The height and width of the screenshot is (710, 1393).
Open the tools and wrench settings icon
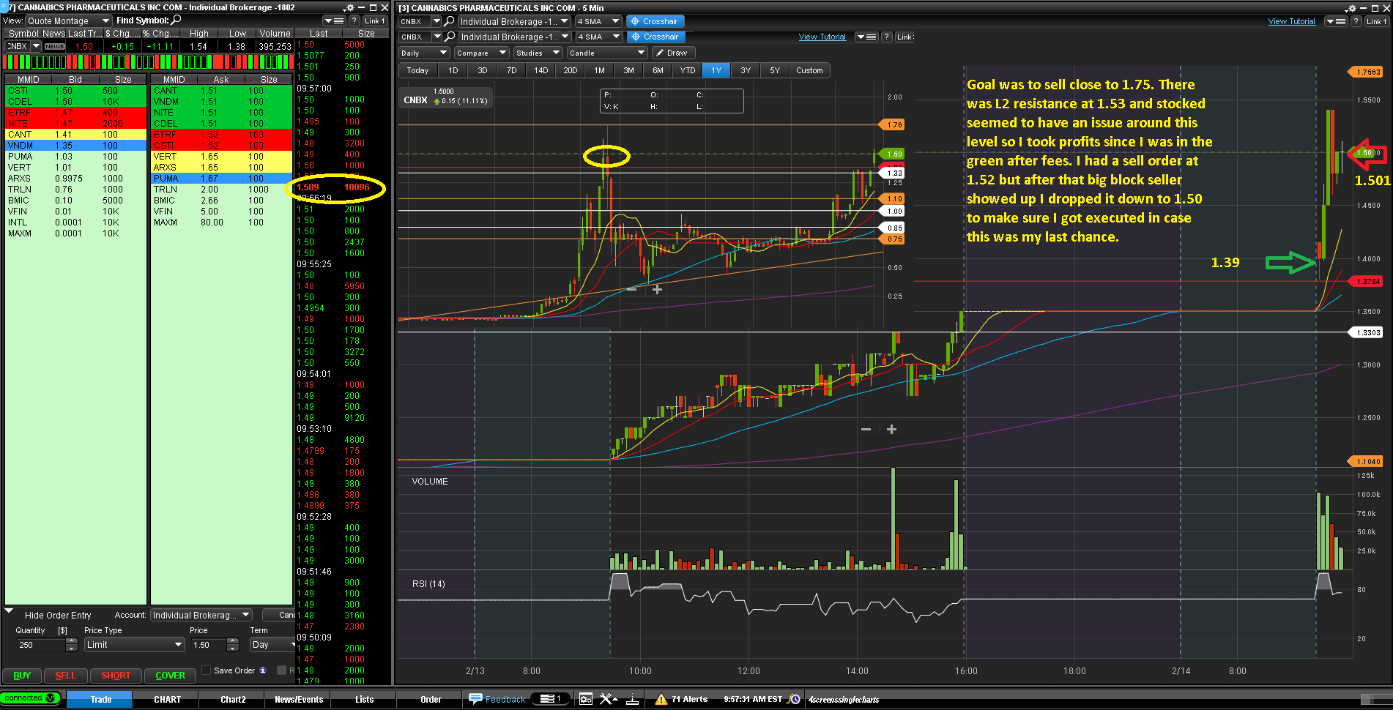tap(609, 699)
